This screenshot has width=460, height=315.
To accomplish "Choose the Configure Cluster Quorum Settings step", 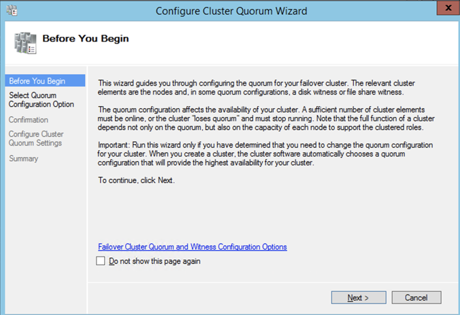I will coord(36,139).
